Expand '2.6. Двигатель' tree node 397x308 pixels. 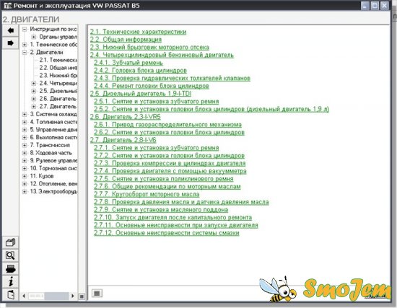[34, 99]
